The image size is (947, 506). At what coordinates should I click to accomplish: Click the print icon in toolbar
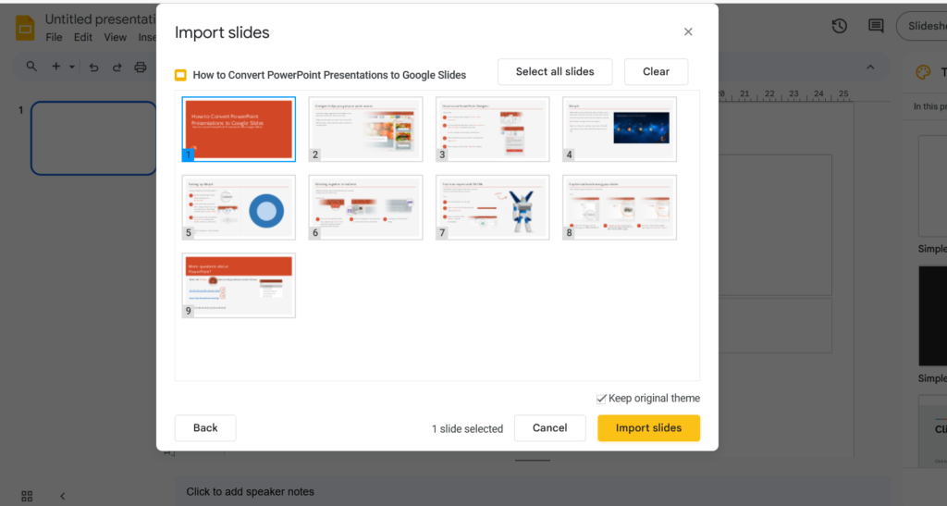141,67
